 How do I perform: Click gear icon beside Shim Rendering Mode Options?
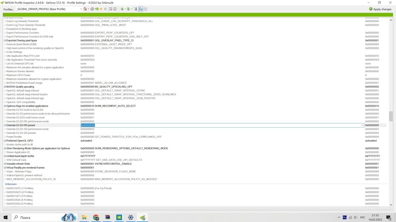pyautogui.click(x=5, y=149)
